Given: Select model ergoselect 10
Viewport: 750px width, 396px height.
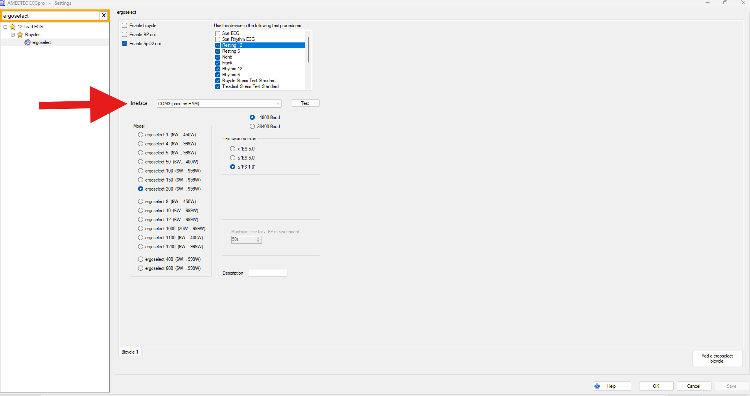Looking at the screenshot, I should coord(141,211).
